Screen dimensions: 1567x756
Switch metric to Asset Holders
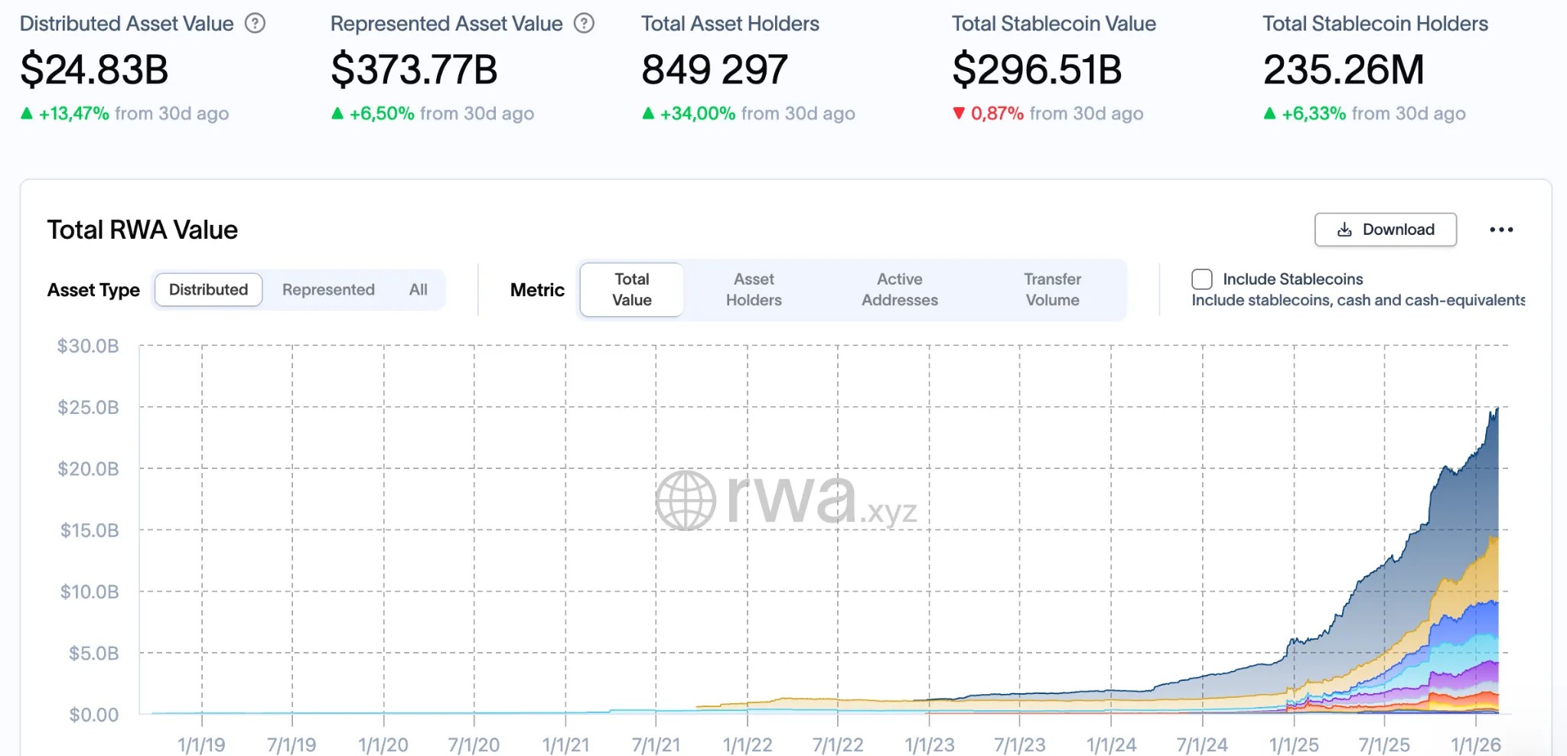pyautogui.click(x=754, y=290)
